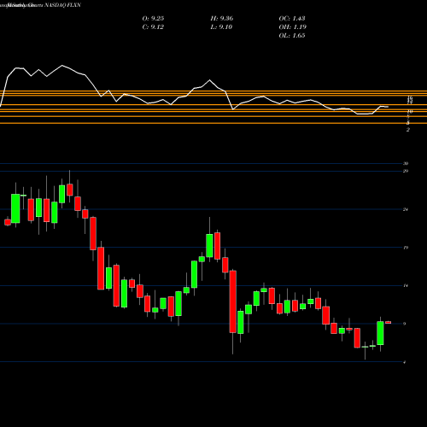Click the '9' price axis label
The image size is (427, 427).
tap(405, 324)
